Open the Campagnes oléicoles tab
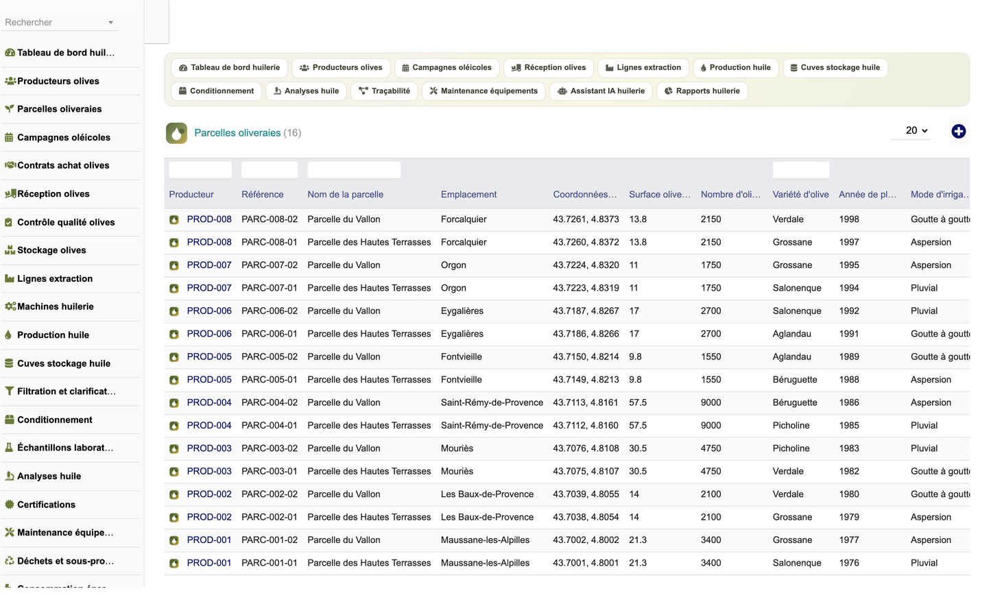Viewport: 991px width, 613px height. pos(446,68)
